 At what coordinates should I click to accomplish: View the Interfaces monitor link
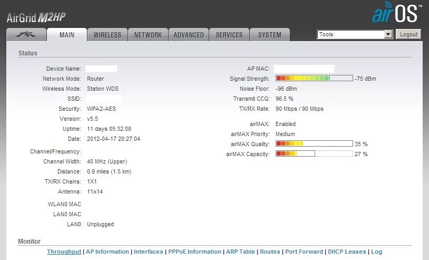click(148, 252)
